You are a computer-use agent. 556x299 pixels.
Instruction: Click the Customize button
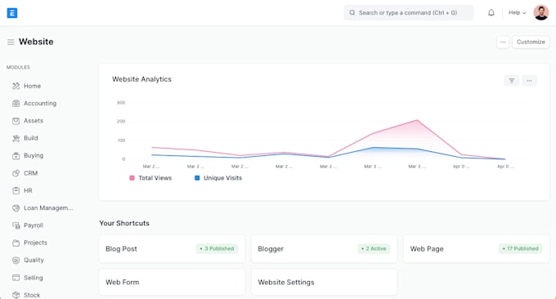point(531,42)
